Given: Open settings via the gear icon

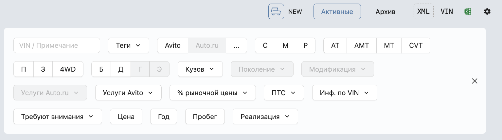Looking at the screenshot, I should coord(487,11).
